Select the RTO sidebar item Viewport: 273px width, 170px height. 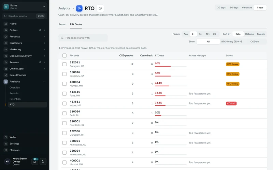[x=28, y=105]
